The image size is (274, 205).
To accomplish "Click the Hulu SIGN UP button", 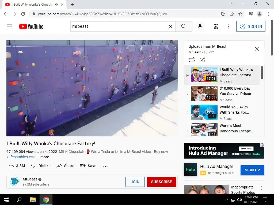I will [x=252, y=170].
